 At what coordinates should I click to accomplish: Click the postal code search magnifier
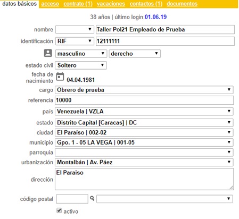[x=92, y=198]
